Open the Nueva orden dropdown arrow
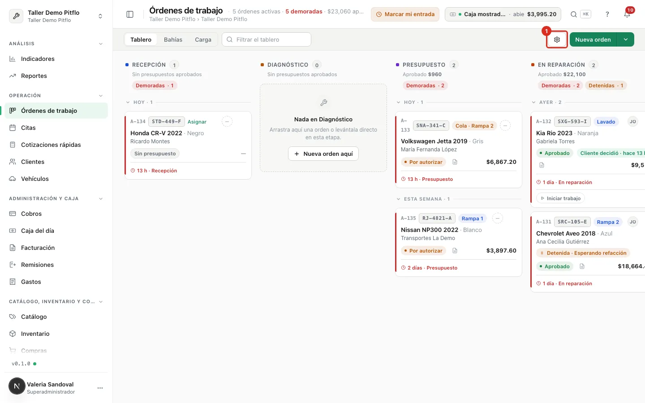 (626, 39)
